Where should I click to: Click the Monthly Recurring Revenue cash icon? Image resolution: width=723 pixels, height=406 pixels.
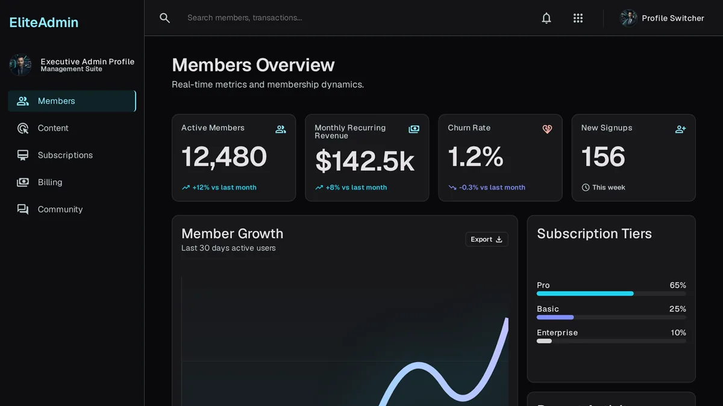(414, 129)
